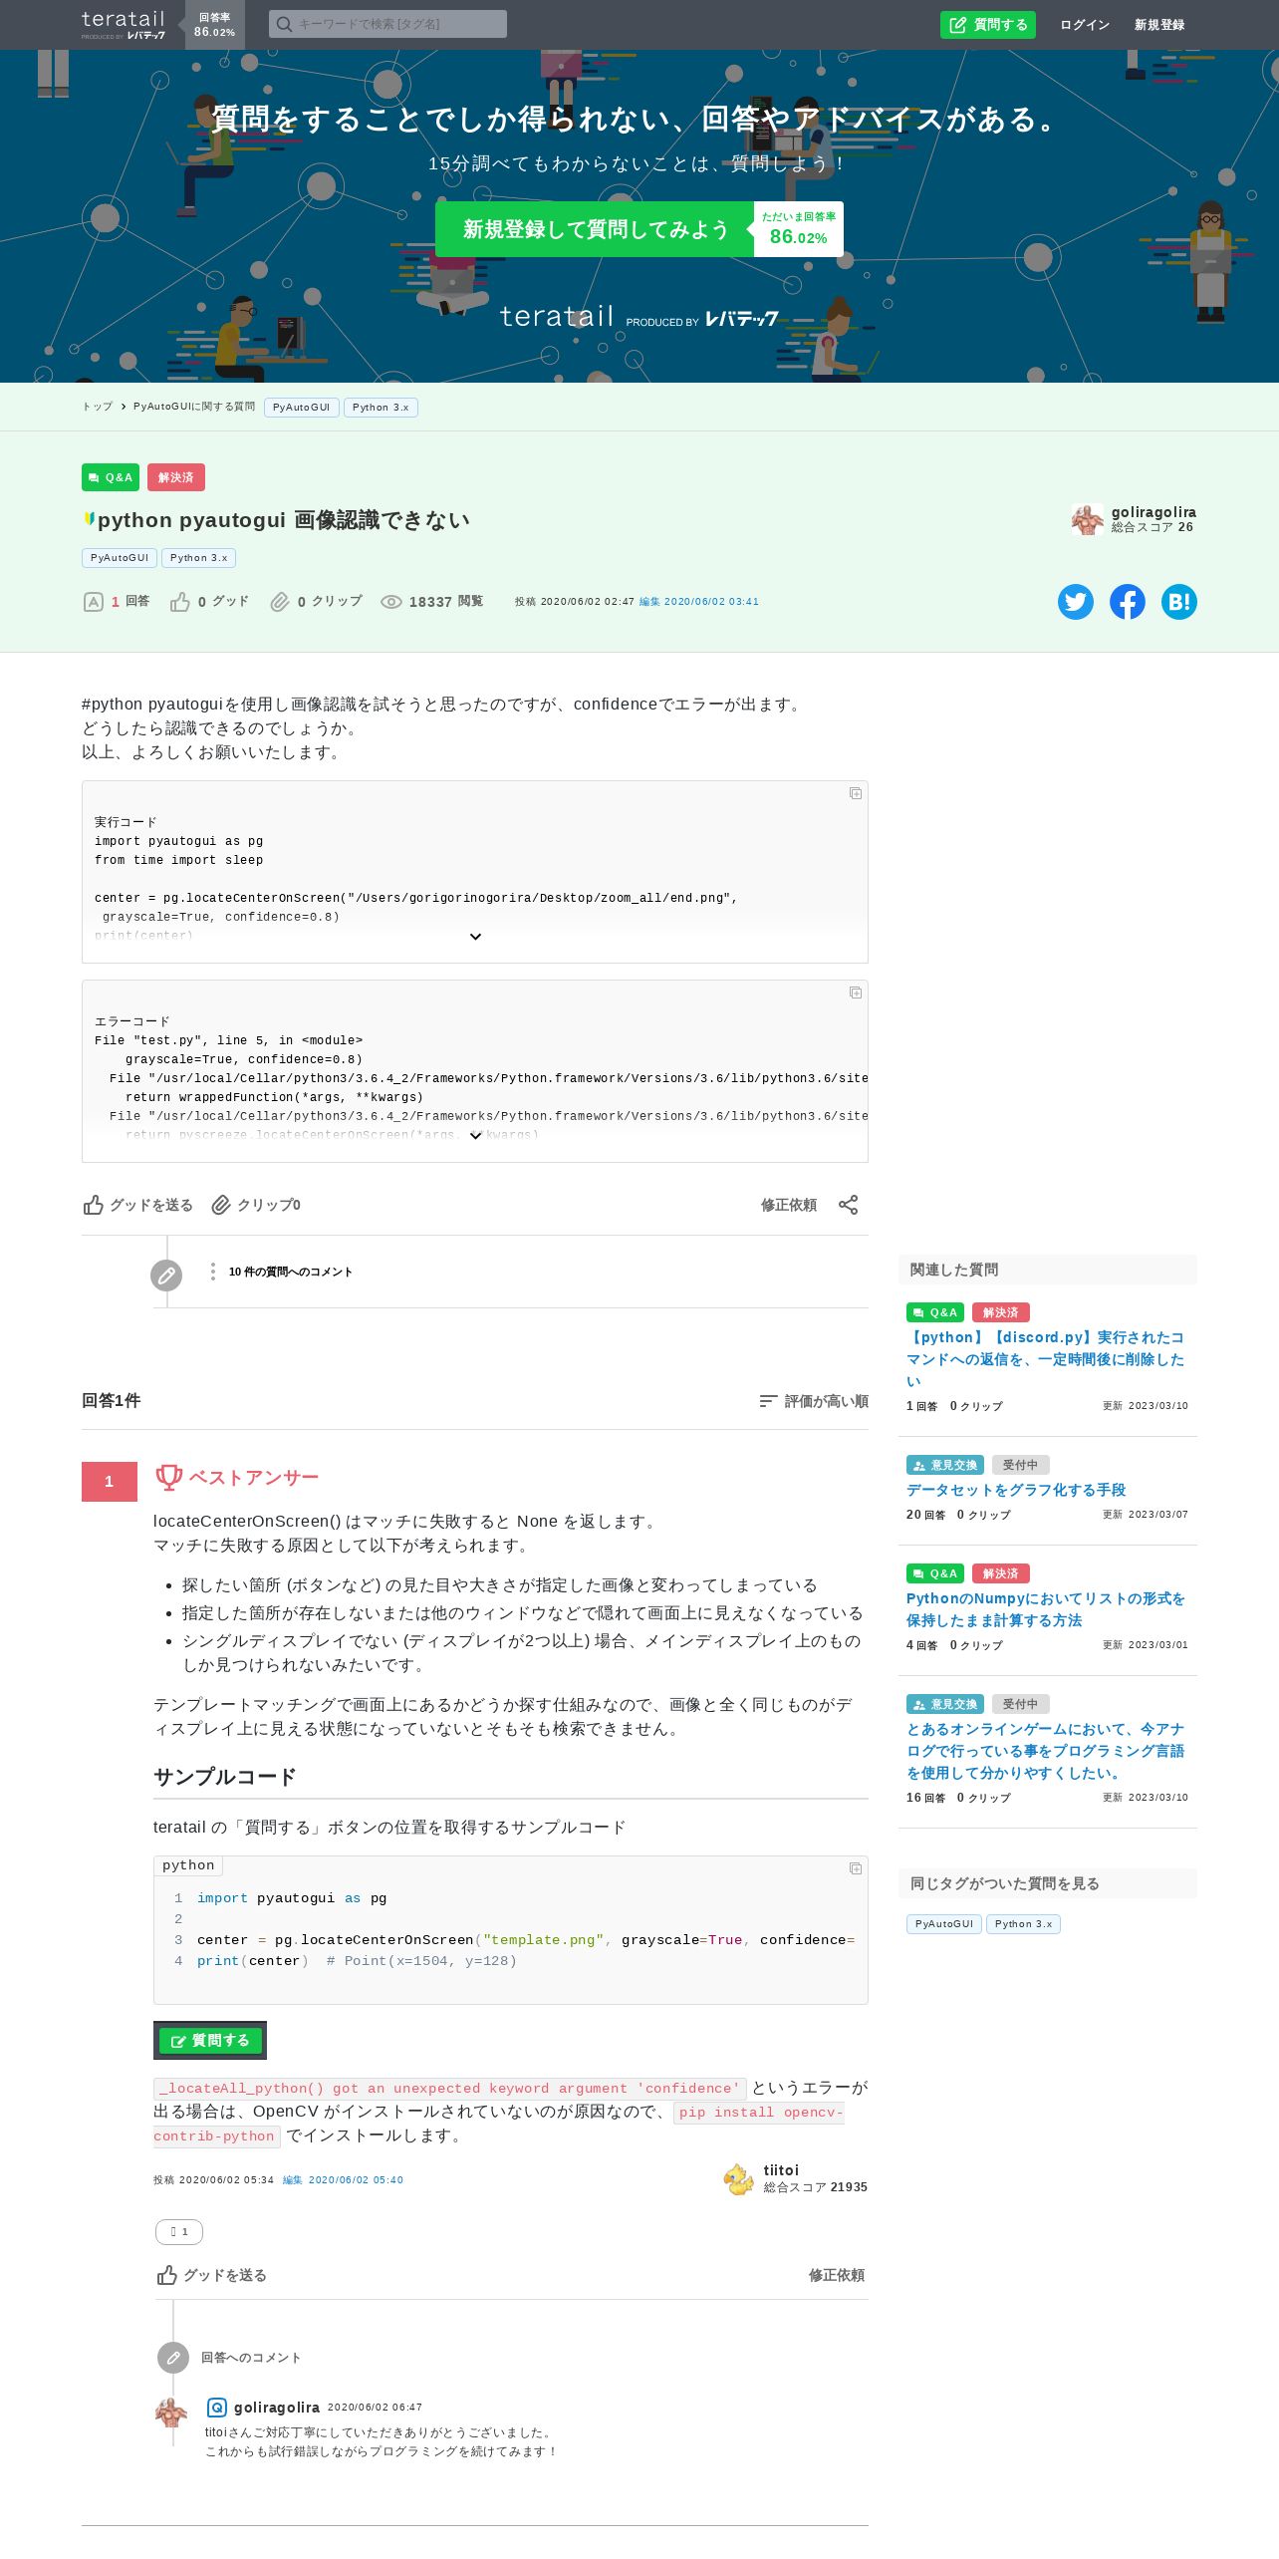1279x2559 pixels.
Task: Open とあるオンラインゲーム related question
Action: pos(1046,1751)
